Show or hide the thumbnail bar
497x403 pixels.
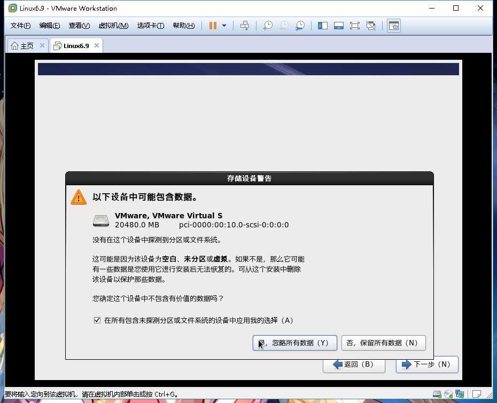[x=339, y=26]
